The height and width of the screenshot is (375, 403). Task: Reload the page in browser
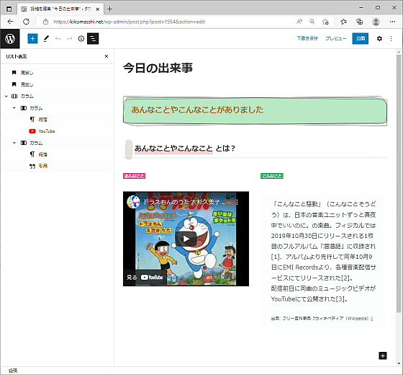(x=26, y=22)
